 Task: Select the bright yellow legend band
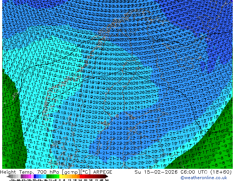click(60, 176)
